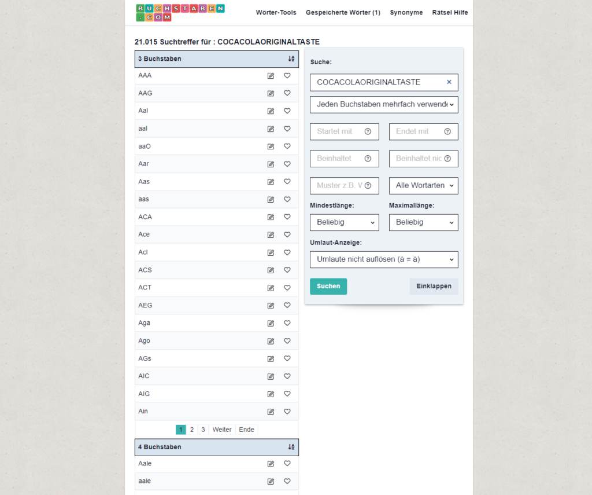Click the Suchen button
The width and height of the screenshot is (592, 495).
(328, 286)
